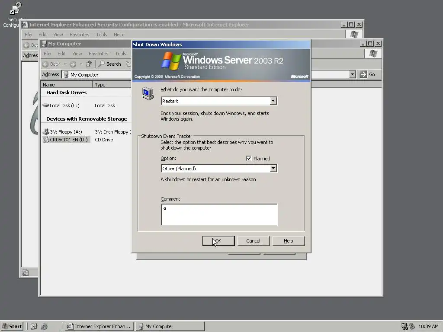Open Favorites menu in My Computer window
443x332 pixels.
click(98, 54)
